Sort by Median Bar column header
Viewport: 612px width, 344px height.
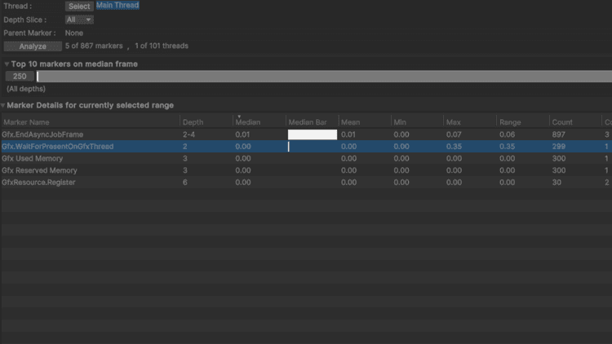coord(308,122)
